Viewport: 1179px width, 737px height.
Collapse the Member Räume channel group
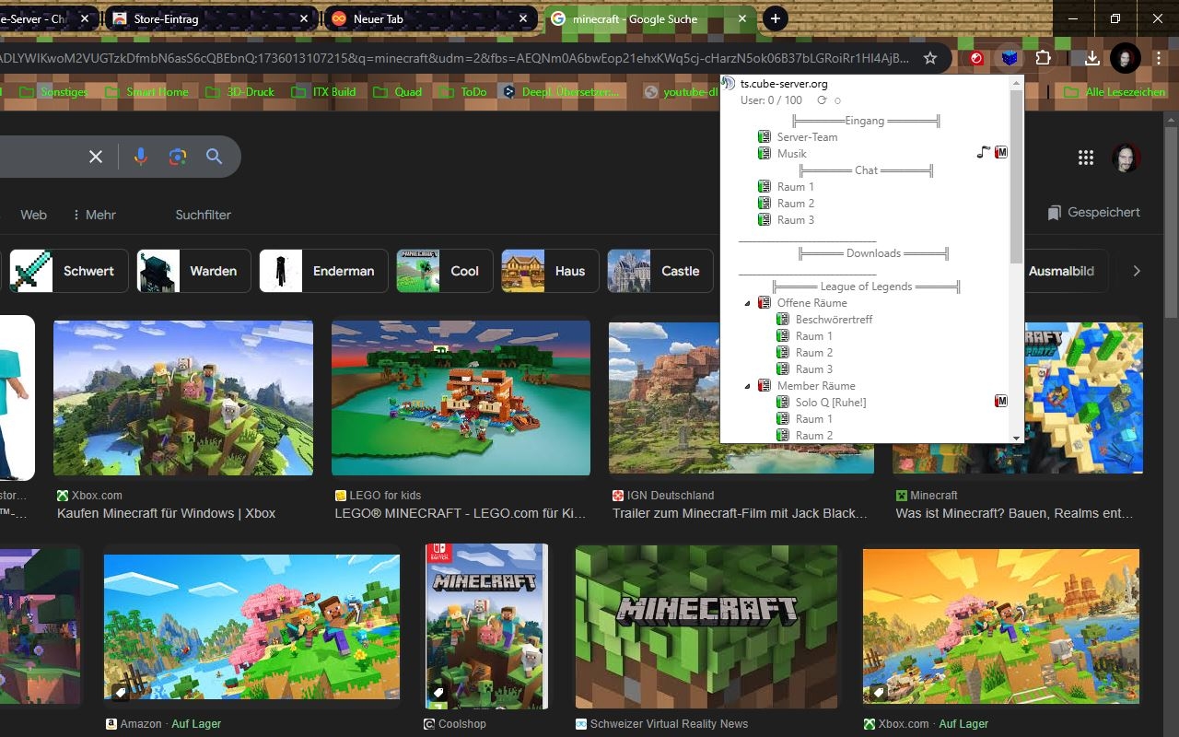[x=748, y=385]
